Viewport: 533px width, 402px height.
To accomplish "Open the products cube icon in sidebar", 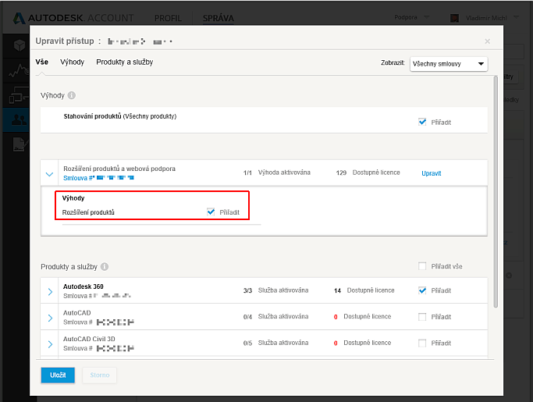I will [x=20, y=45].
